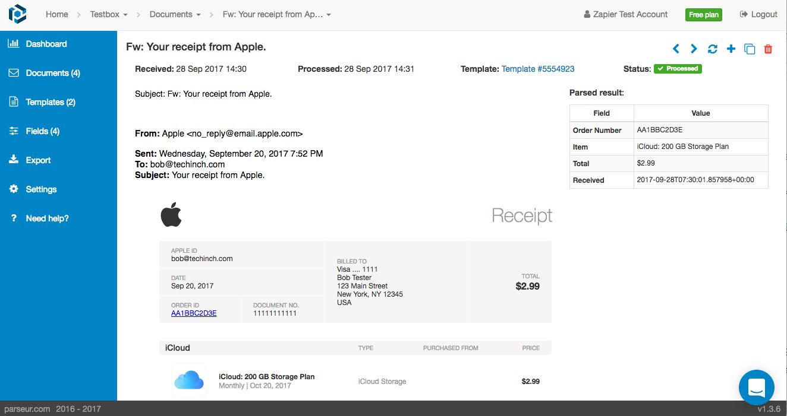The width and height of the screenshot is (787, 416).
Task: Expand the Documents breadcrumb dropdown
Action: [x=175, y=14]
